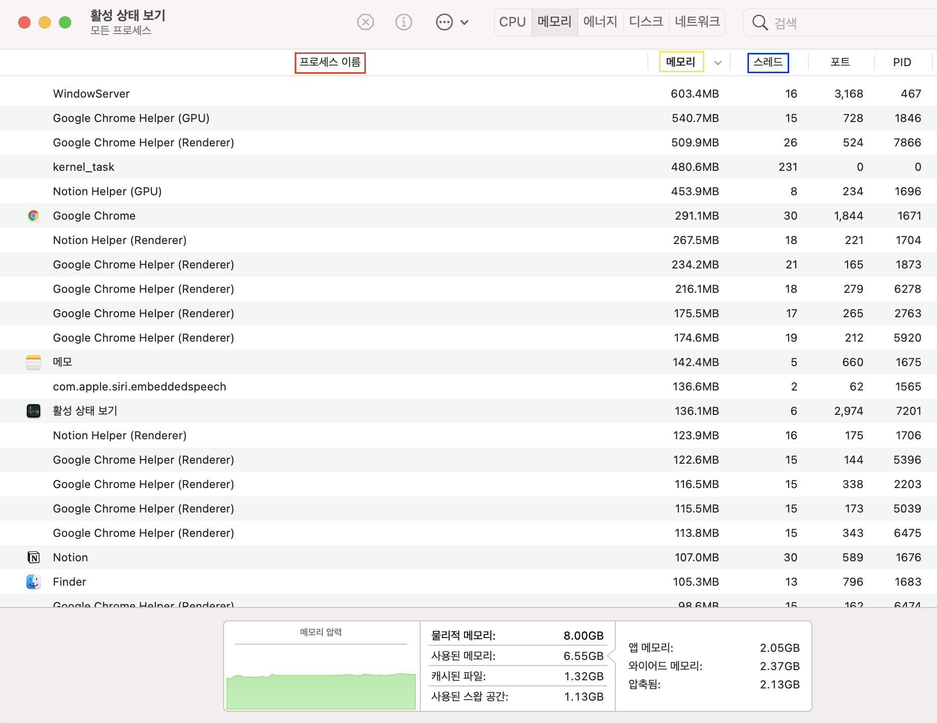Click the 메모 notes app icon
The width and height of the screenshot is (937, 723).
point(34,362)
